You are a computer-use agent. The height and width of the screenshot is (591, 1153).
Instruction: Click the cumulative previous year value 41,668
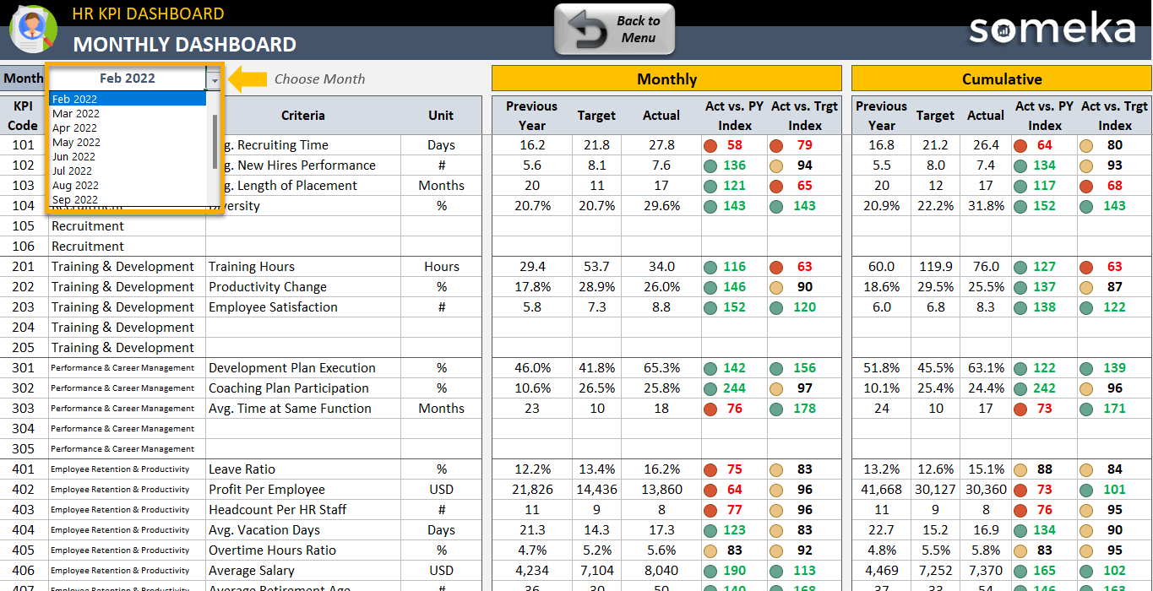tap(881, 490)
